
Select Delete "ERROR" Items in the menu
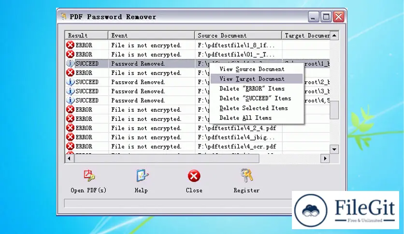pos(257,88)
